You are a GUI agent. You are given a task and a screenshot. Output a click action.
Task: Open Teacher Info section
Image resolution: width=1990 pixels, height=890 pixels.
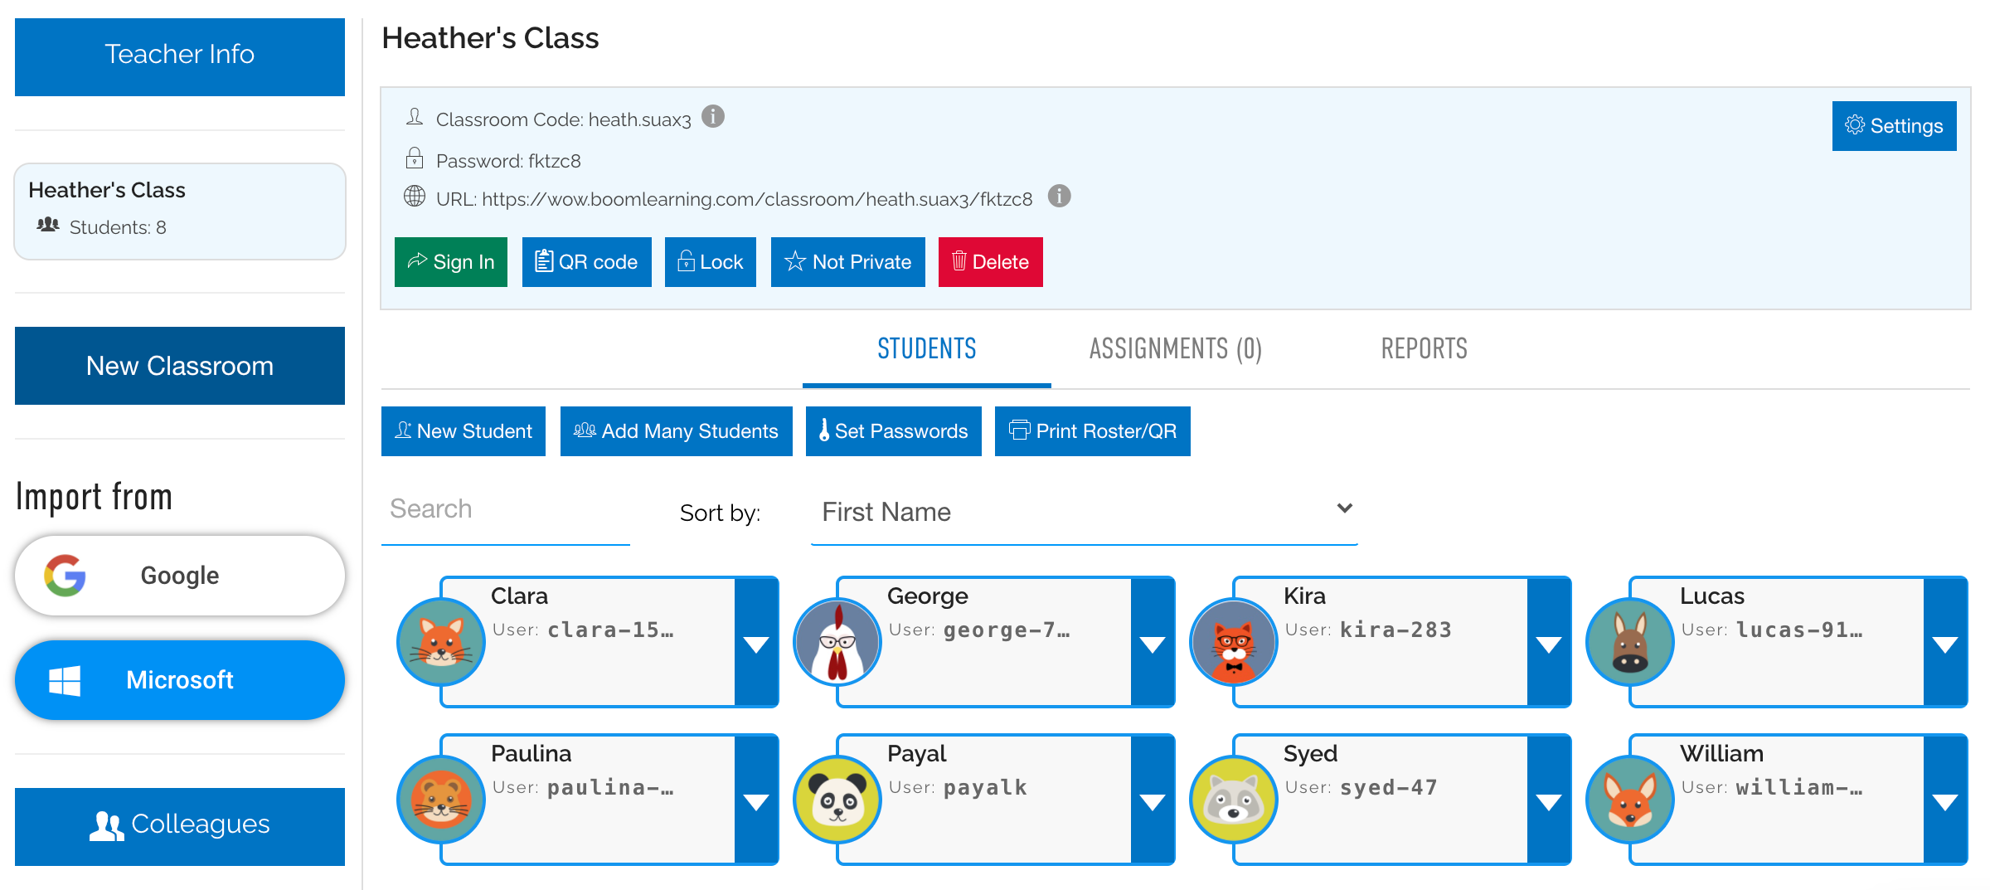point(180,57)
